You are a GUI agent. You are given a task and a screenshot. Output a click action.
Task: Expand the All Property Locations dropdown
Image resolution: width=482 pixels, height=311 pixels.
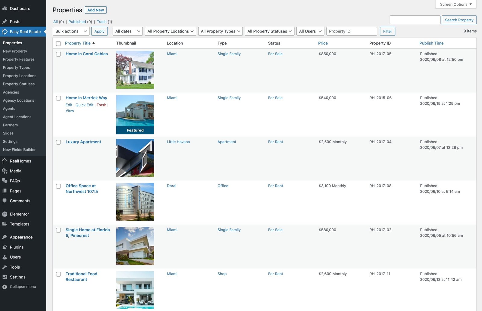pos(170,31)
